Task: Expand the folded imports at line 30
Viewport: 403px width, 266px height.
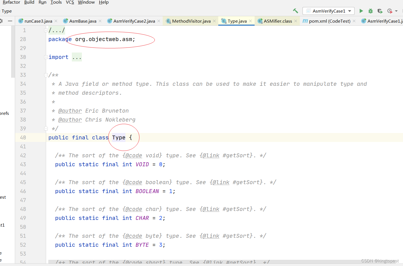Action: click(46, 57)
